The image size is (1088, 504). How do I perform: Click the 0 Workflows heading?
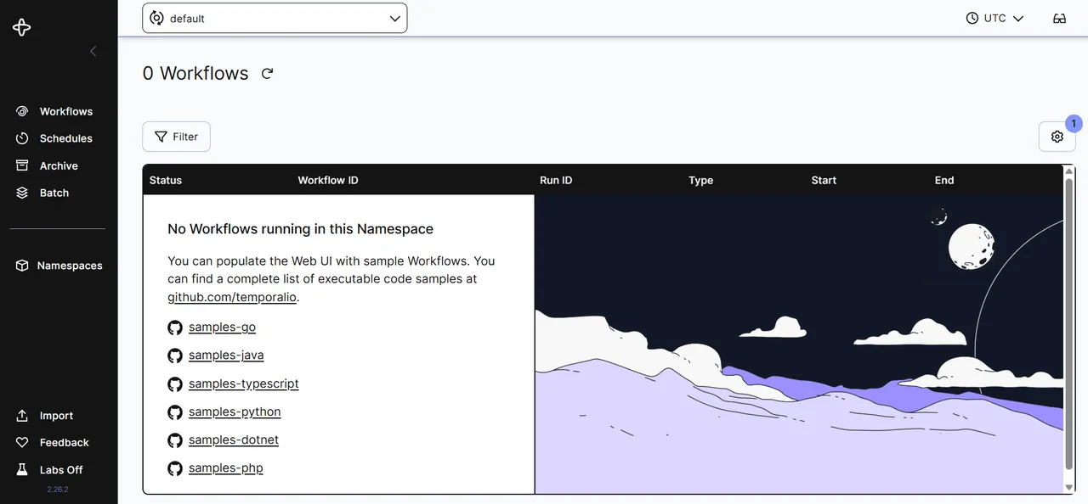[195, 74]
